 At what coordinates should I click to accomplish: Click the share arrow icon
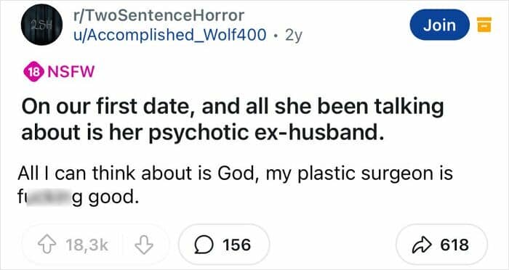(422, 245)
